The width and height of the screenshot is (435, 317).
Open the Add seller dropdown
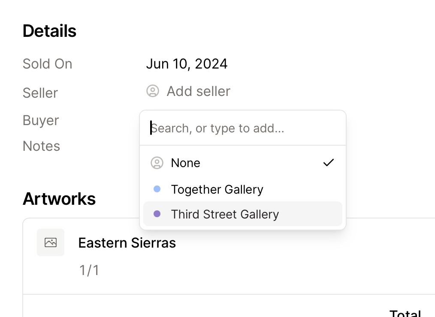pyautogui.click(x=198, y=91)
